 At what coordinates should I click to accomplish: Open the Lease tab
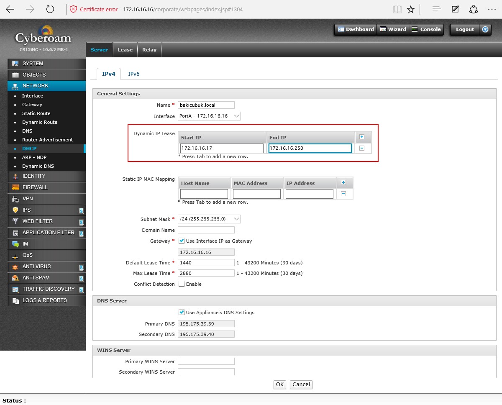pos(125,50)
